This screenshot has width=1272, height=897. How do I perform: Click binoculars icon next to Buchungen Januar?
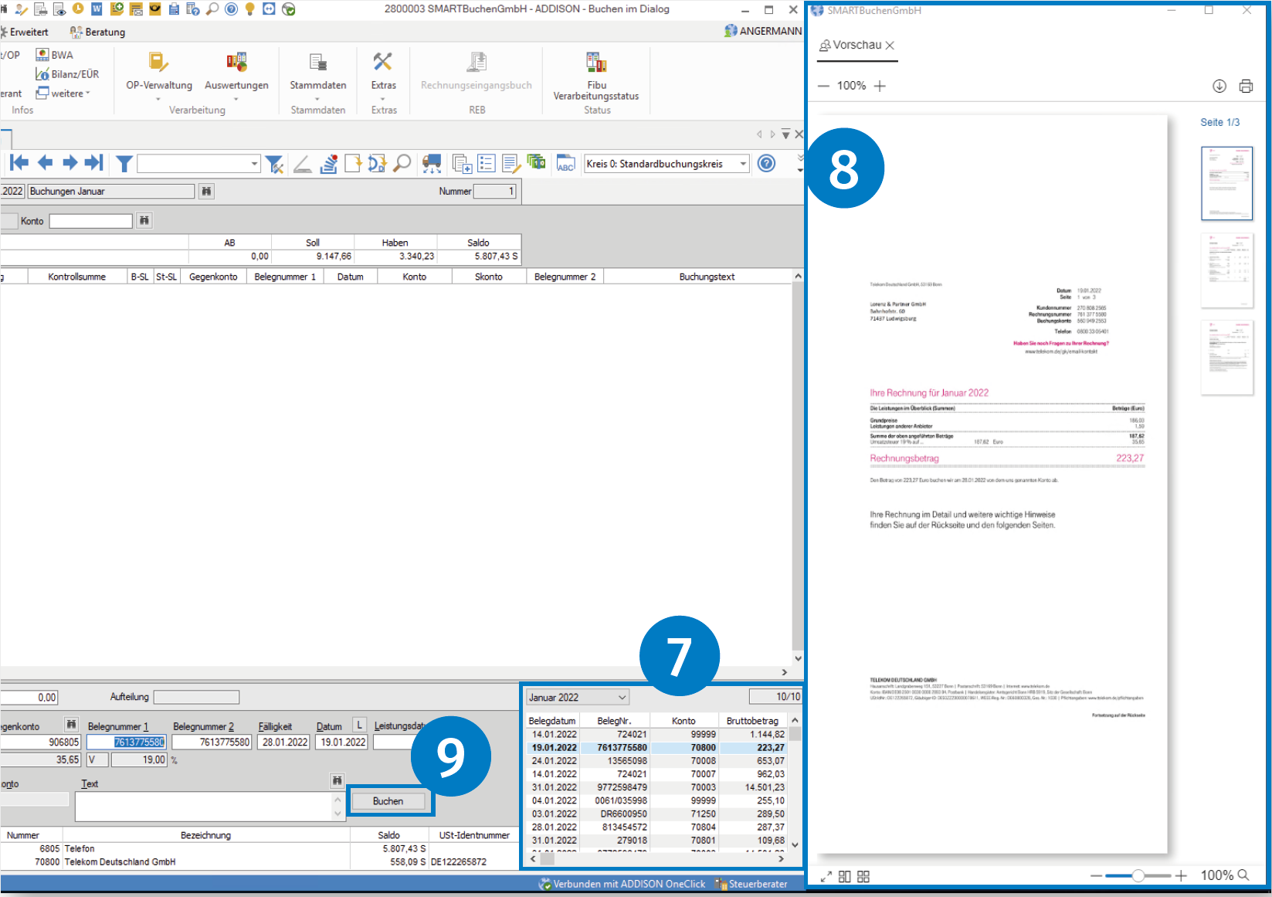(206, 191)
